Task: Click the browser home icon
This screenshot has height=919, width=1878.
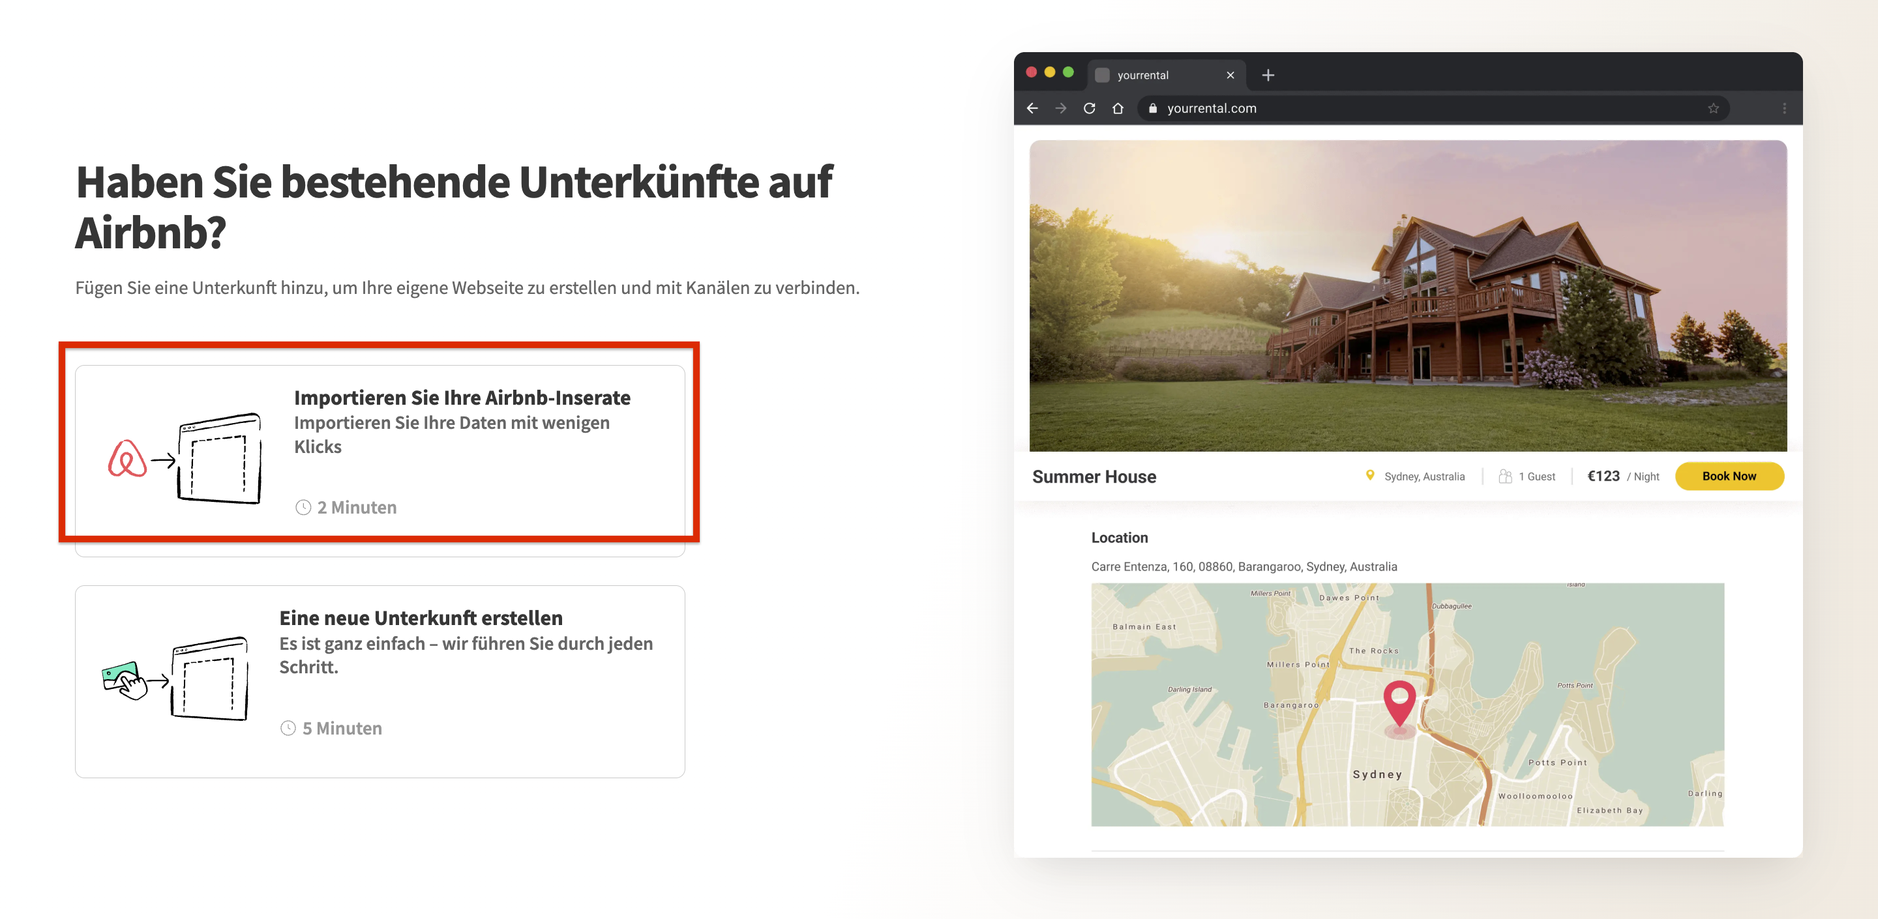Action: [1118, 109]
